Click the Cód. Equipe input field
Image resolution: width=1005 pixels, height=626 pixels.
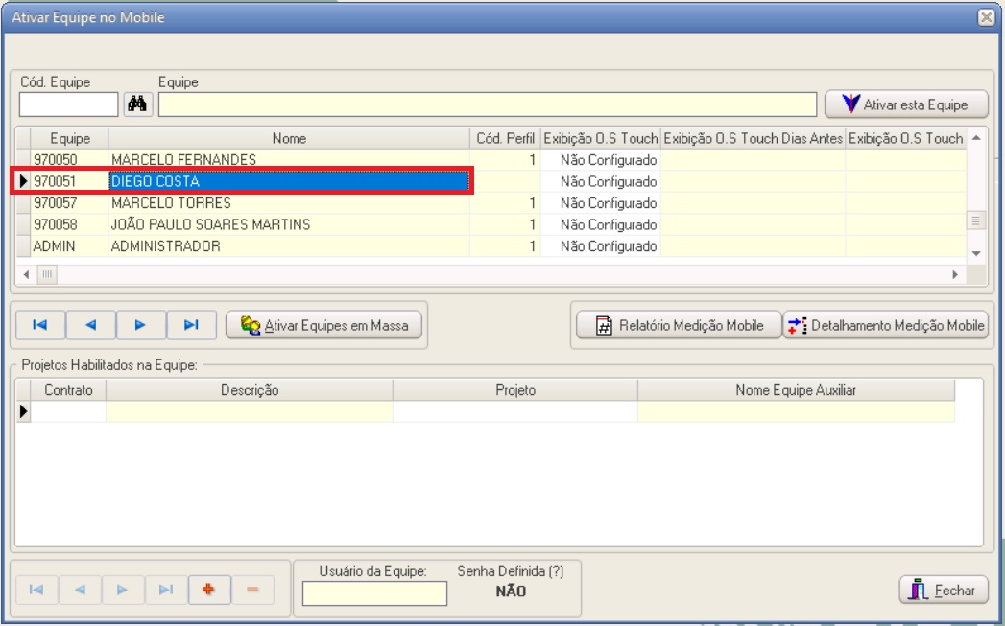pos(69,104)
